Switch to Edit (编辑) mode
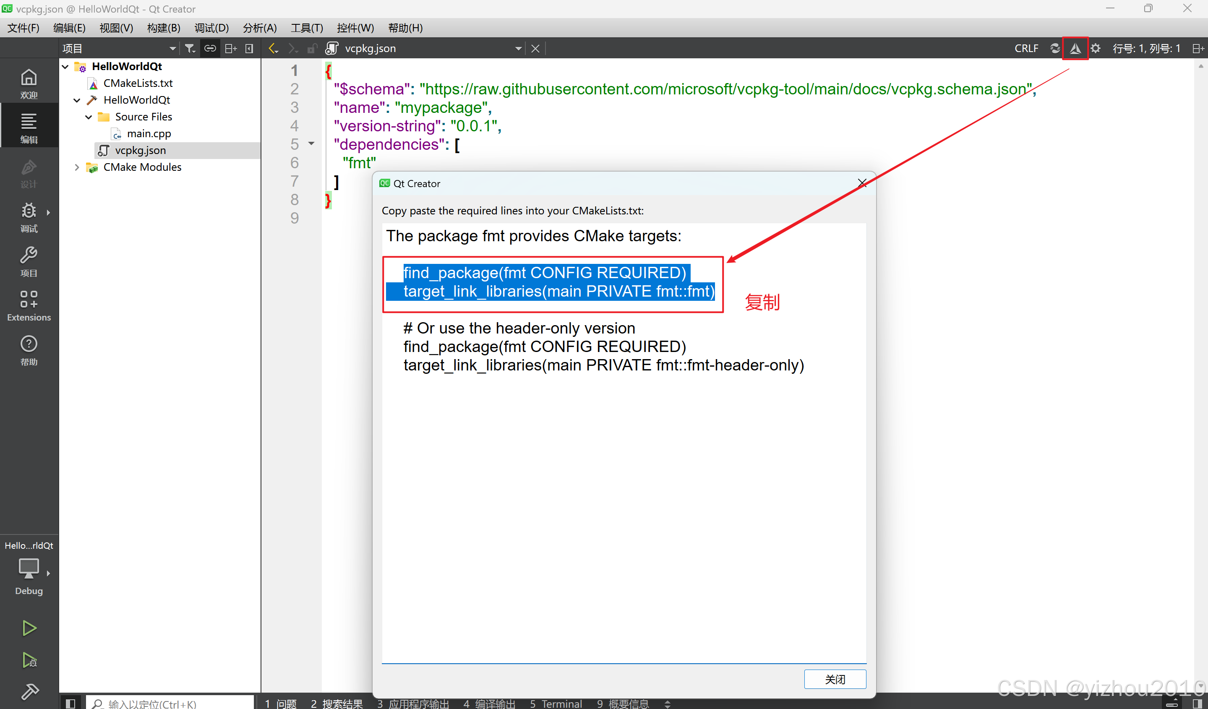The height and width of the screenshot is (709, 1208). (29, 128)
